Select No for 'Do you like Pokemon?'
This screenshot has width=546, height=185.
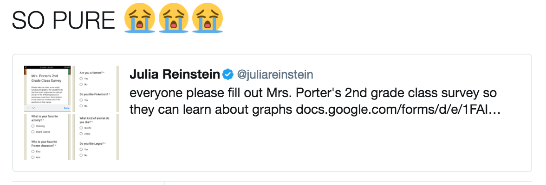pos(81,106)
